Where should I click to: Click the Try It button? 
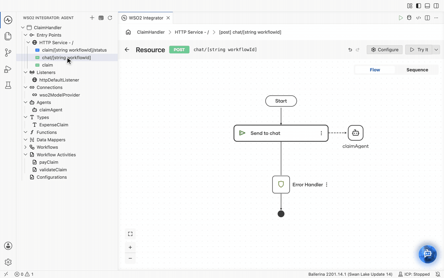(419, 50)
